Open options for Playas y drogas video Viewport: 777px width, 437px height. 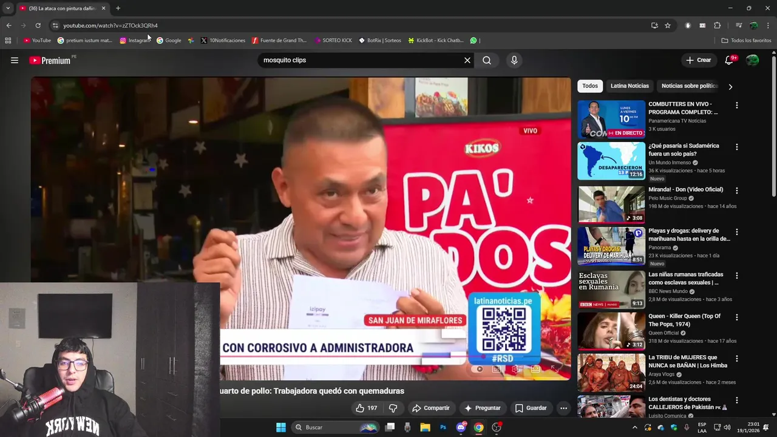[x=737, y=232]
